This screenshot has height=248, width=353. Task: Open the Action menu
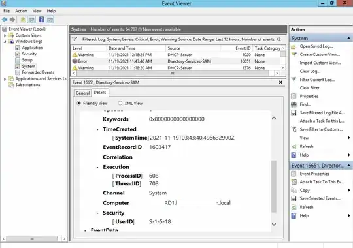point(21,11)
